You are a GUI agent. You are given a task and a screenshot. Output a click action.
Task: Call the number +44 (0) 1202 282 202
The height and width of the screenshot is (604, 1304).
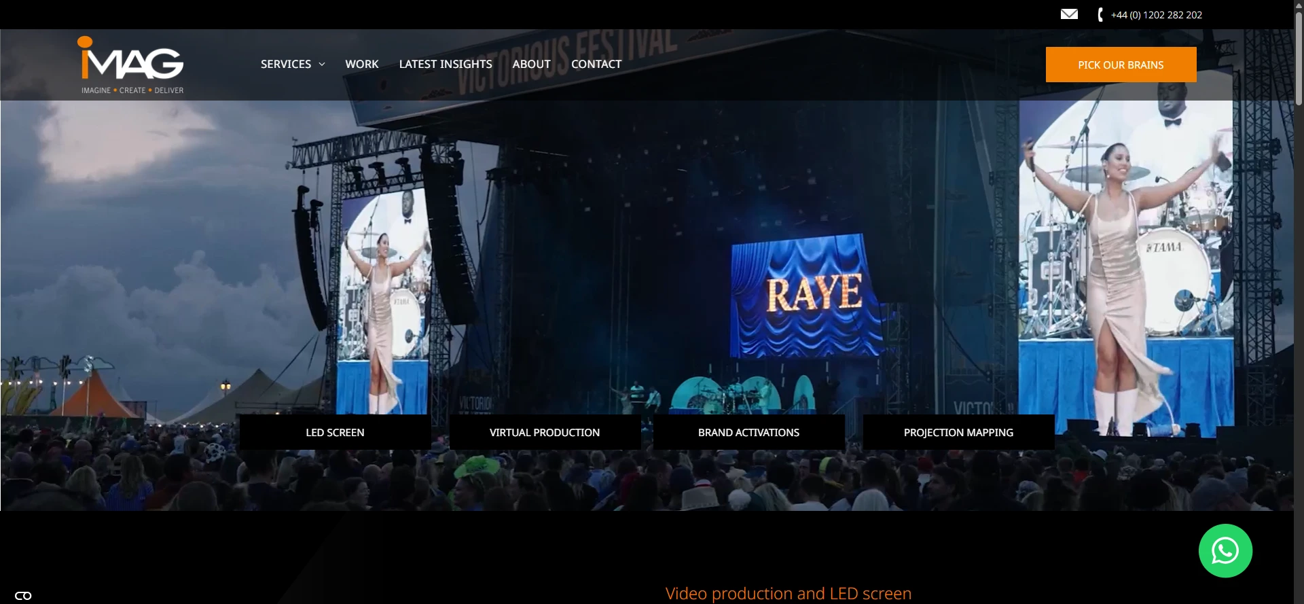pos(1157,15)
